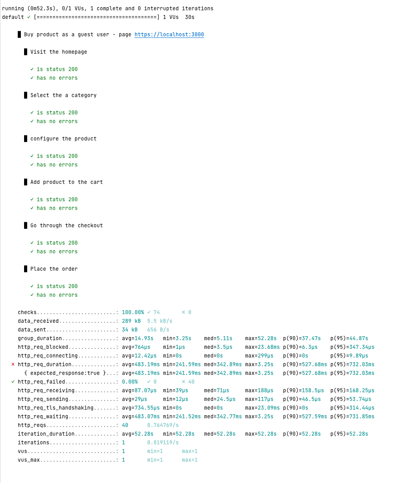This screenshot has height=483, width=403.
Task: Click the "5.5 kB/s" receive rate
Action: [159, 321]
